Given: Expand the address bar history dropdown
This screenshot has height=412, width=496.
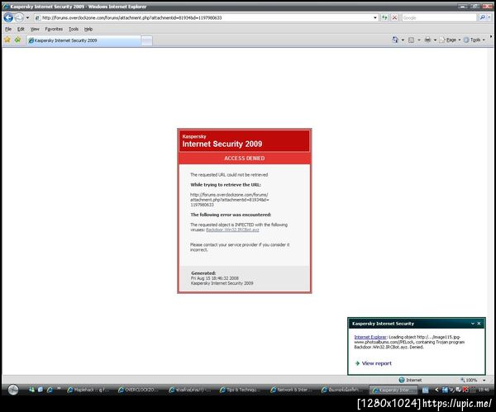Looking at the screenshot, I should [x=375, y=17].
